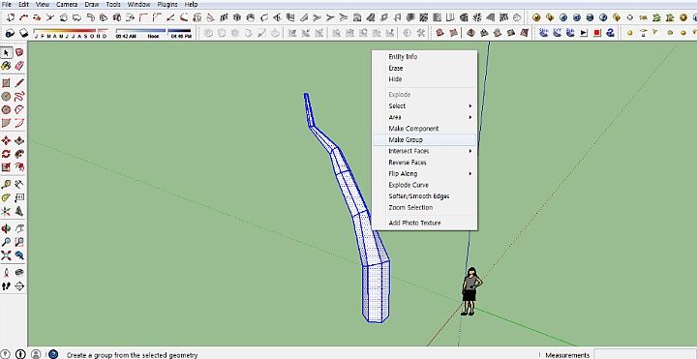Open the File menu

click(7, 5)
